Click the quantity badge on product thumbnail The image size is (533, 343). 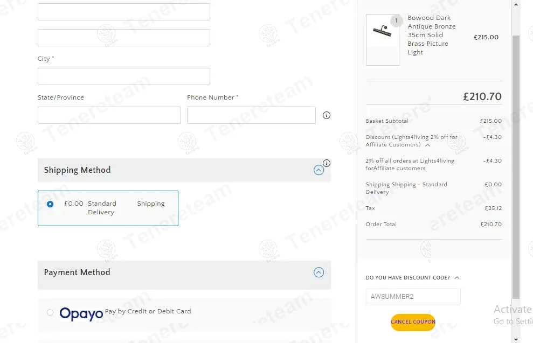click(396, 21)
